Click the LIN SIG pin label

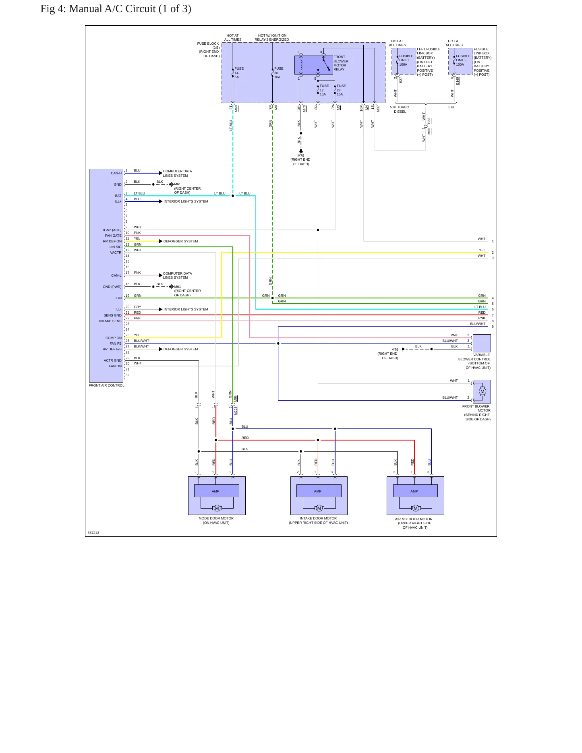tap(116, 247)
